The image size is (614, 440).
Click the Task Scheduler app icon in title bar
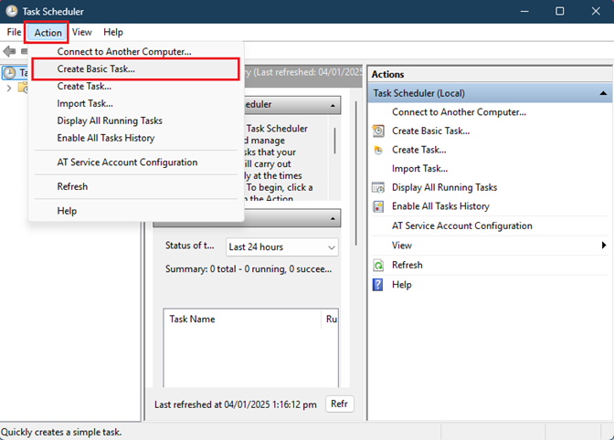click(x=11, y=11)
